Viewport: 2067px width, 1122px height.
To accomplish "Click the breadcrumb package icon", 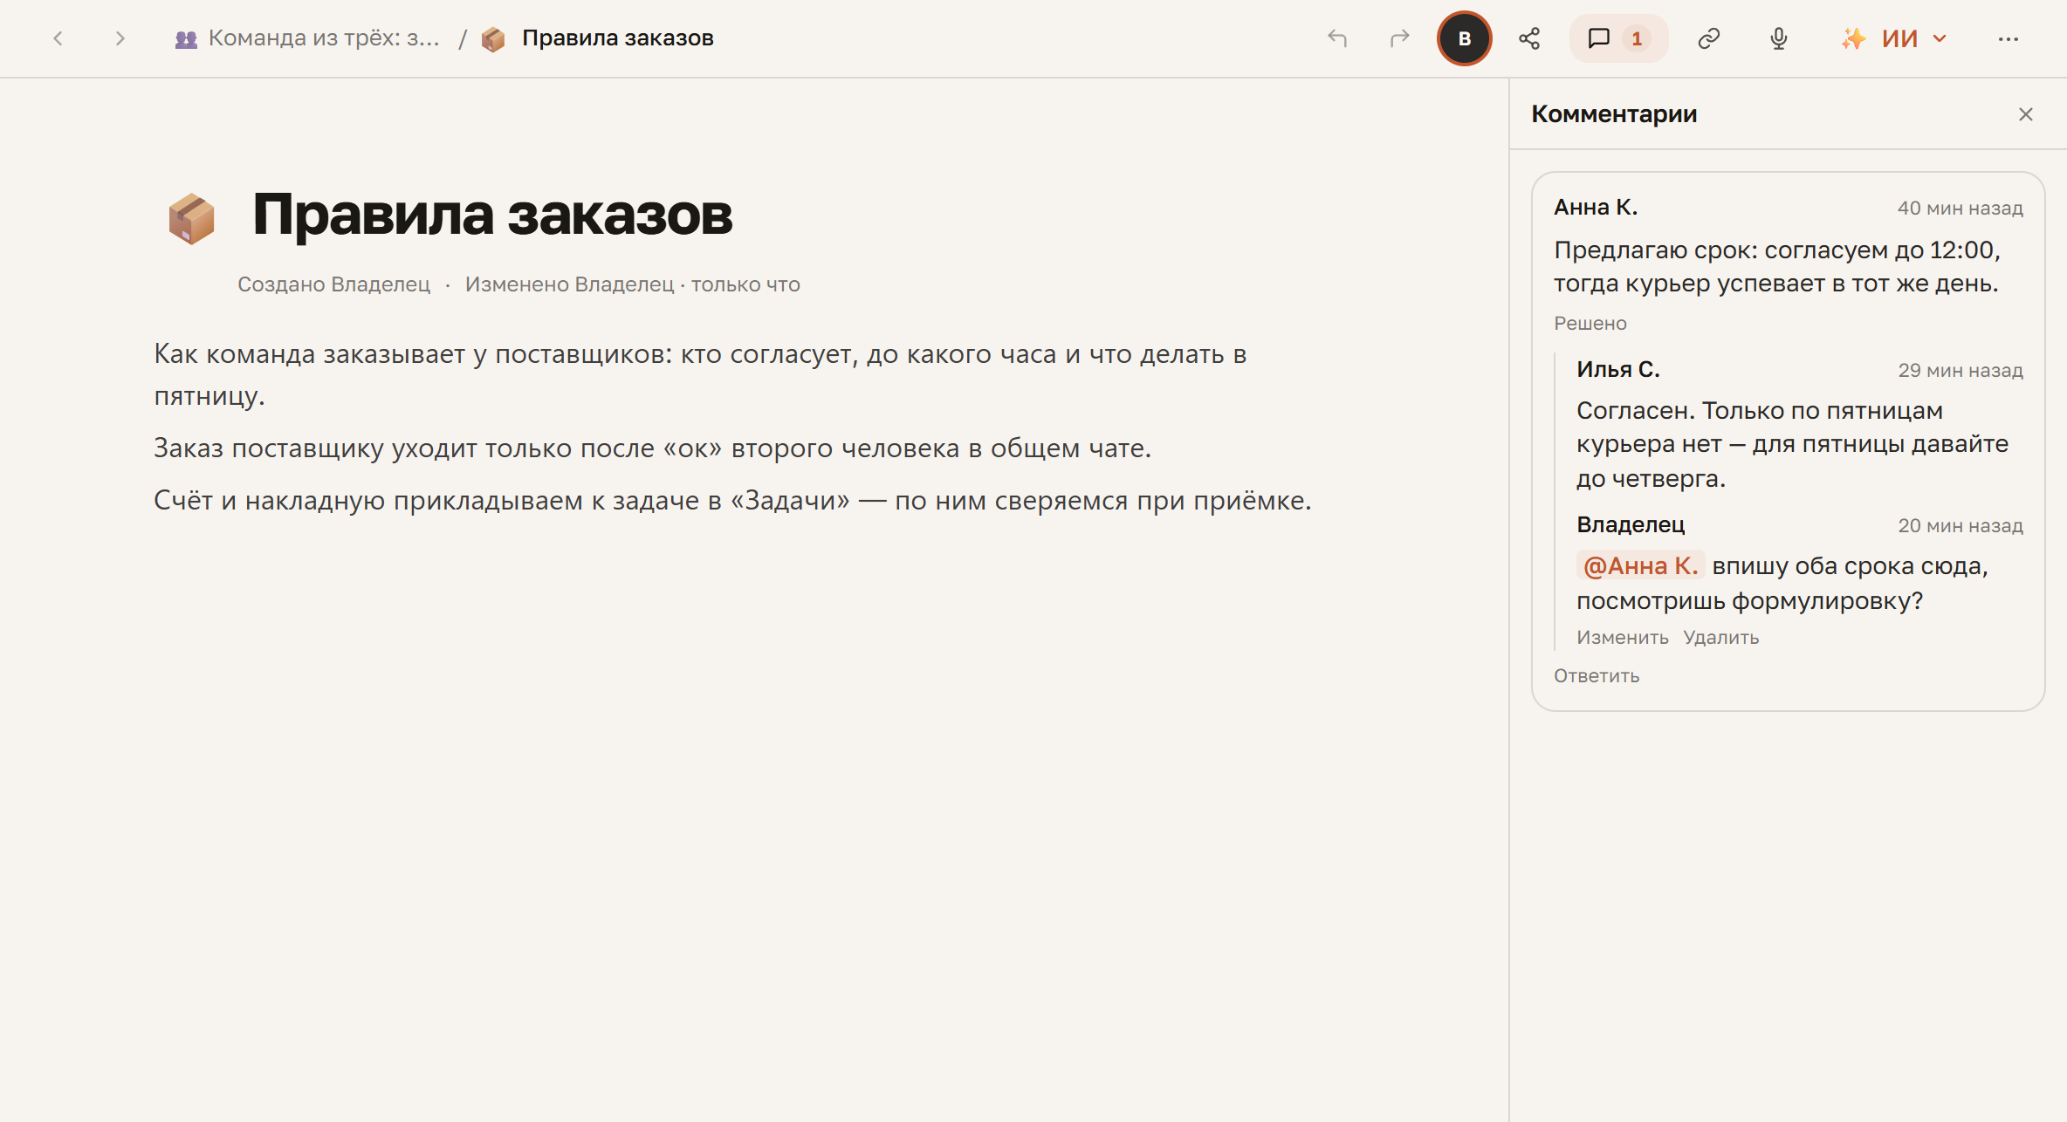I will pyautogui.click(x=493, y=39).
